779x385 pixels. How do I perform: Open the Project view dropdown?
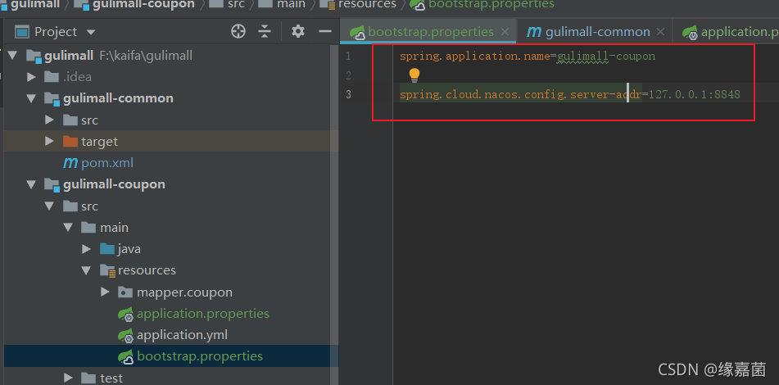90,32
